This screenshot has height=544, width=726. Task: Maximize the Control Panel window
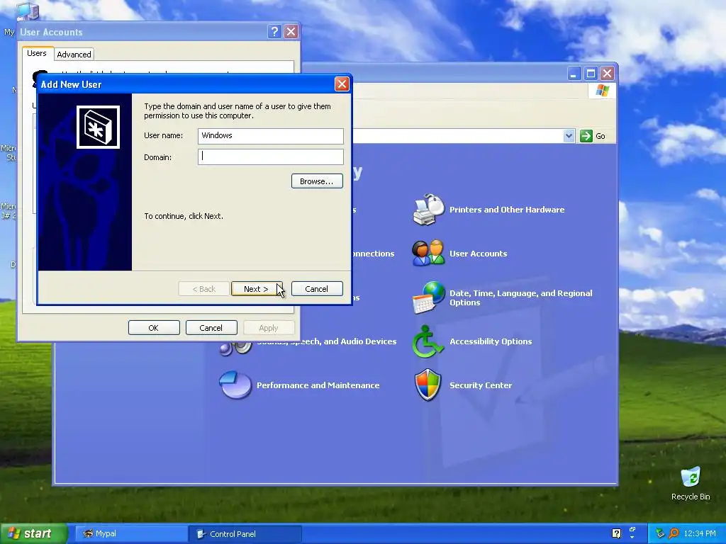click(x=591, y=74)
